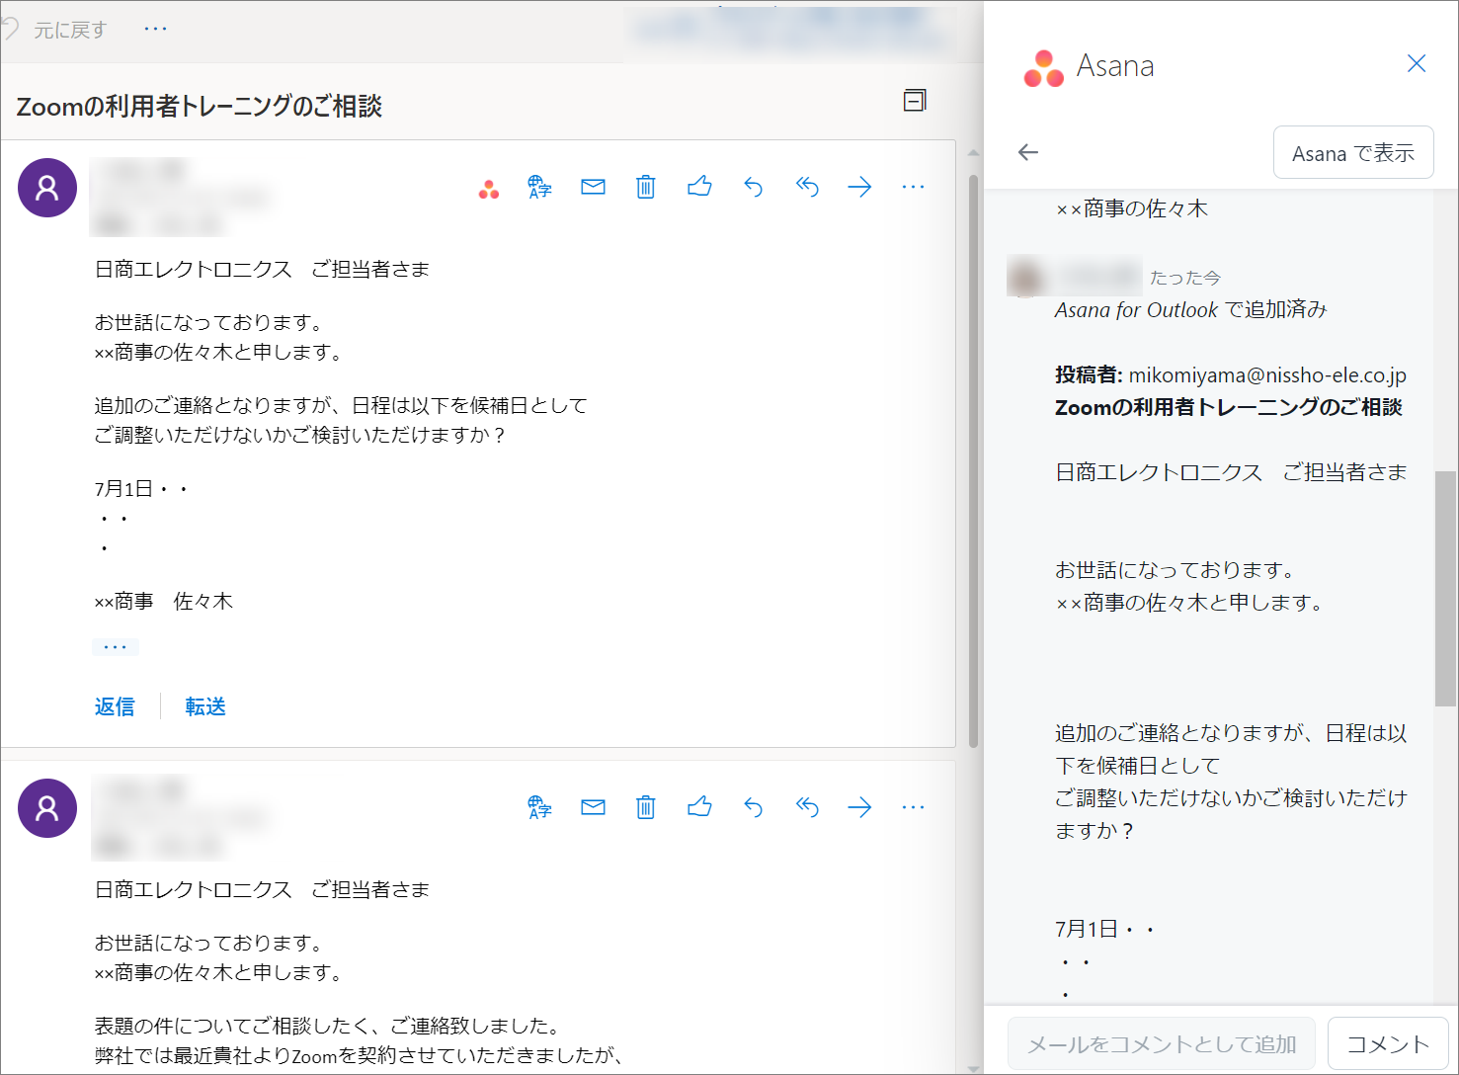
Task: Click bold Zoomの利用者トレーニングのご相談 in Asana comment
Action: (1229, 407)
